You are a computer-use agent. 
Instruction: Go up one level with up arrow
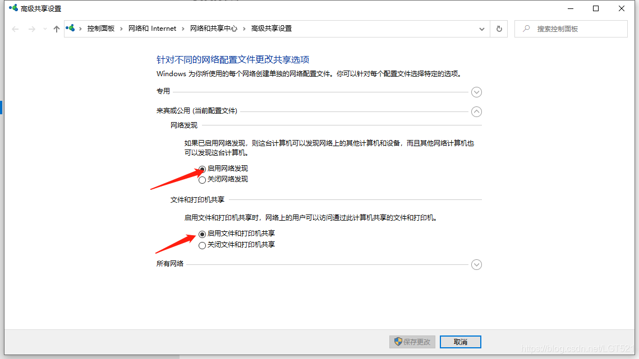coord(56,29)
